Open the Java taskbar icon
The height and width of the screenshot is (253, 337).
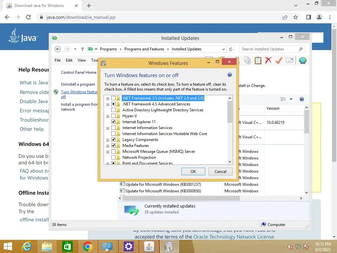[149, 246]
